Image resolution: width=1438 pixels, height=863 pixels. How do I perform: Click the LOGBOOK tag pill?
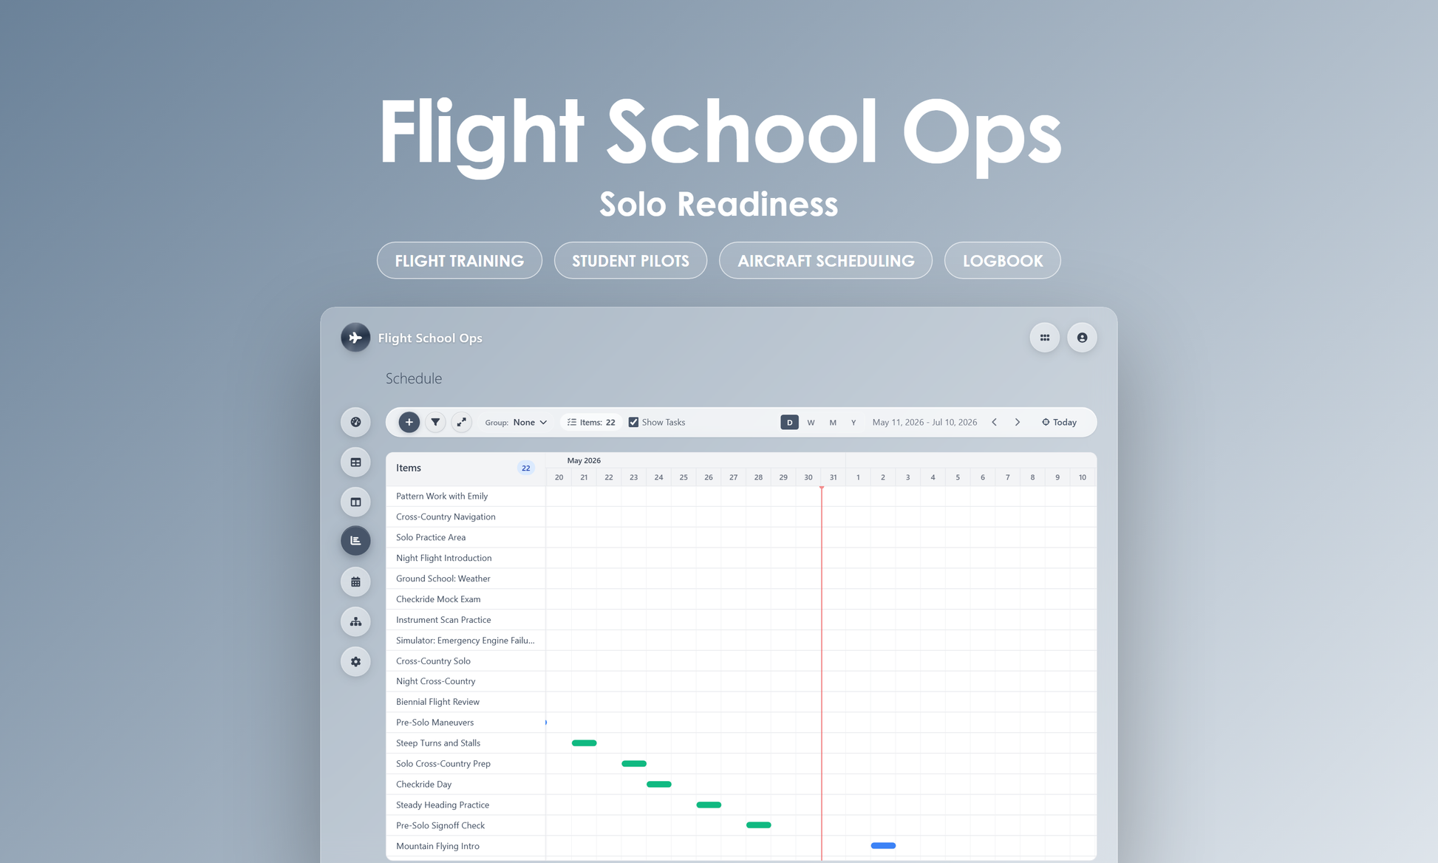click(1003, 260)
